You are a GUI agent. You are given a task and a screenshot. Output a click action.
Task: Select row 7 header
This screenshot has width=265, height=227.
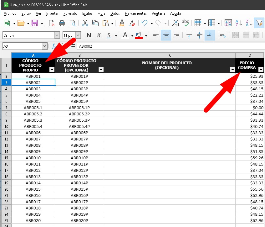(6, 108)
